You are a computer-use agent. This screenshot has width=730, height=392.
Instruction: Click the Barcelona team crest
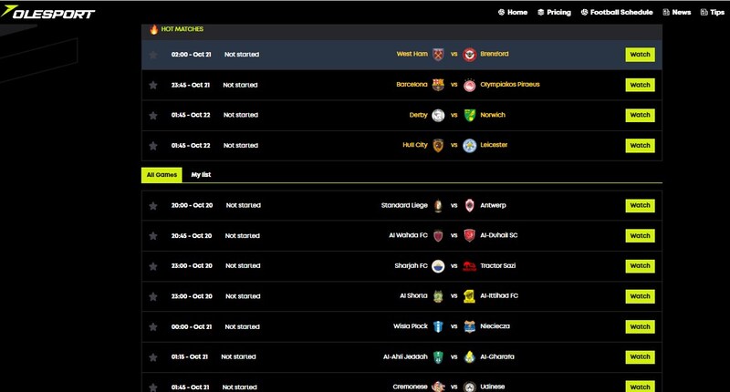(438, 85)
